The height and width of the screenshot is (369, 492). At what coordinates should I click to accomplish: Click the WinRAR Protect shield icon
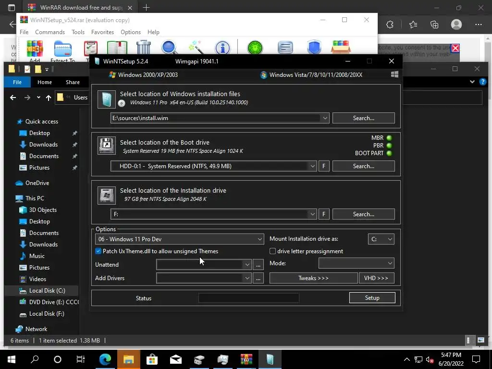coord(314,47)
